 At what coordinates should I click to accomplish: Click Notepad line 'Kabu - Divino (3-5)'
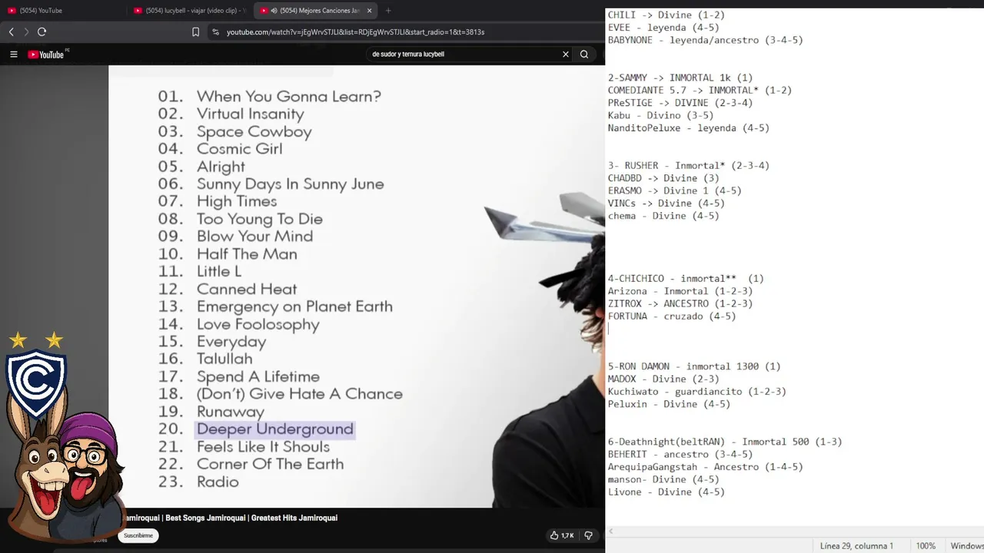tap(661, 115)
